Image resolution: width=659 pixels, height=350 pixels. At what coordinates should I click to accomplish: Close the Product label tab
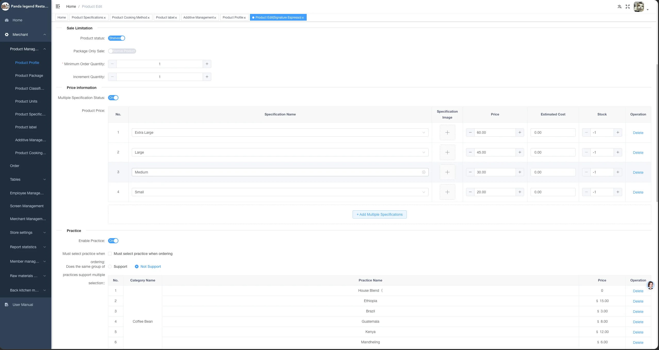pyautogui.click(x=176, y=18)
